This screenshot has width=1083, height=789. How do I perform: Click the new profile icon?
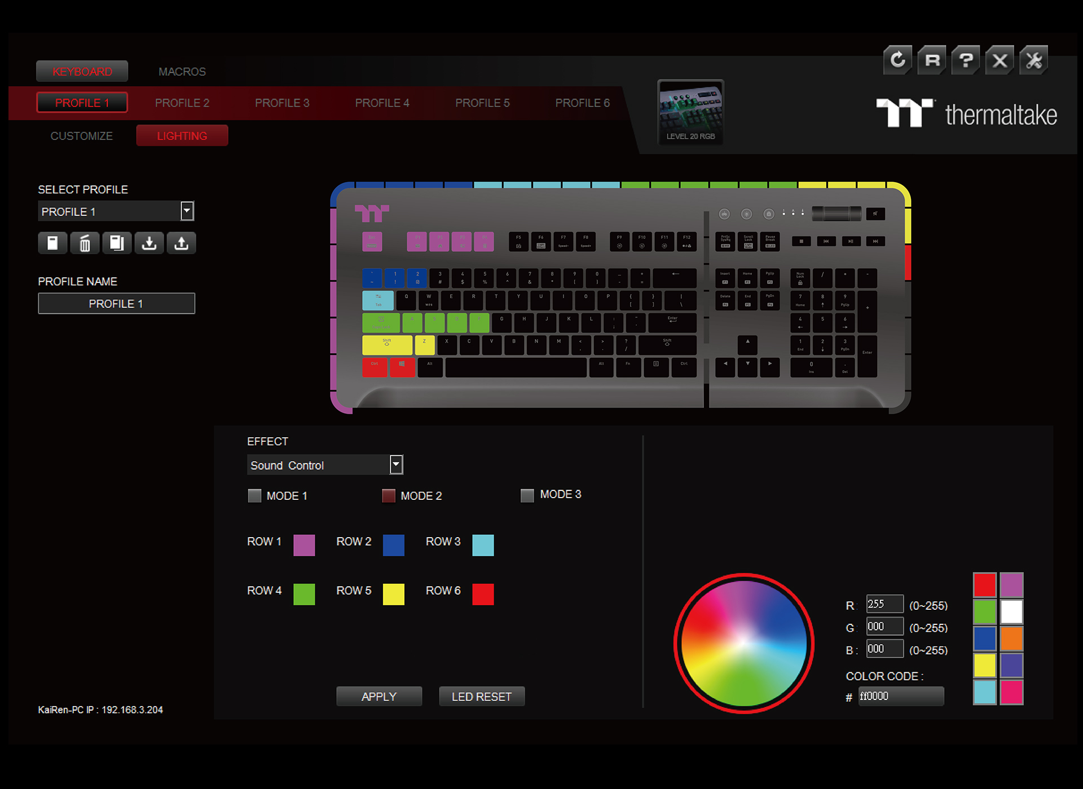[52, 243]
